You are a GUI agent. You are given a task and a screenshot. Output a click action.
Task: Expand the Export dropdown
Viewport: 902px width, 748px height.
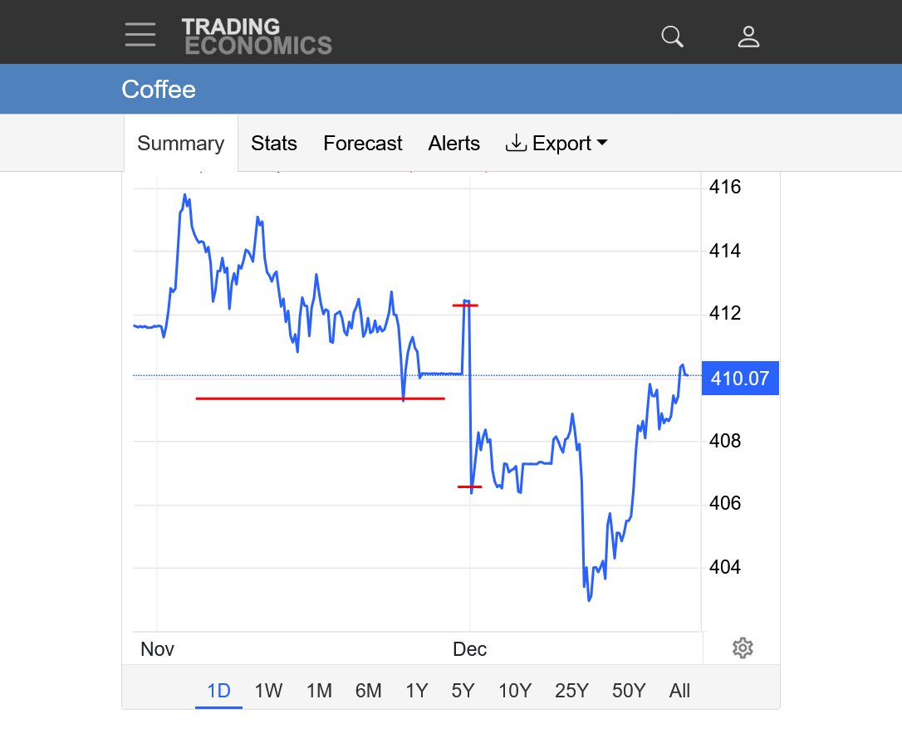pos(556,144)
